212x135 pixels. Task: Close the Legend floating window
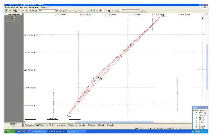click(x=207, y=108)
